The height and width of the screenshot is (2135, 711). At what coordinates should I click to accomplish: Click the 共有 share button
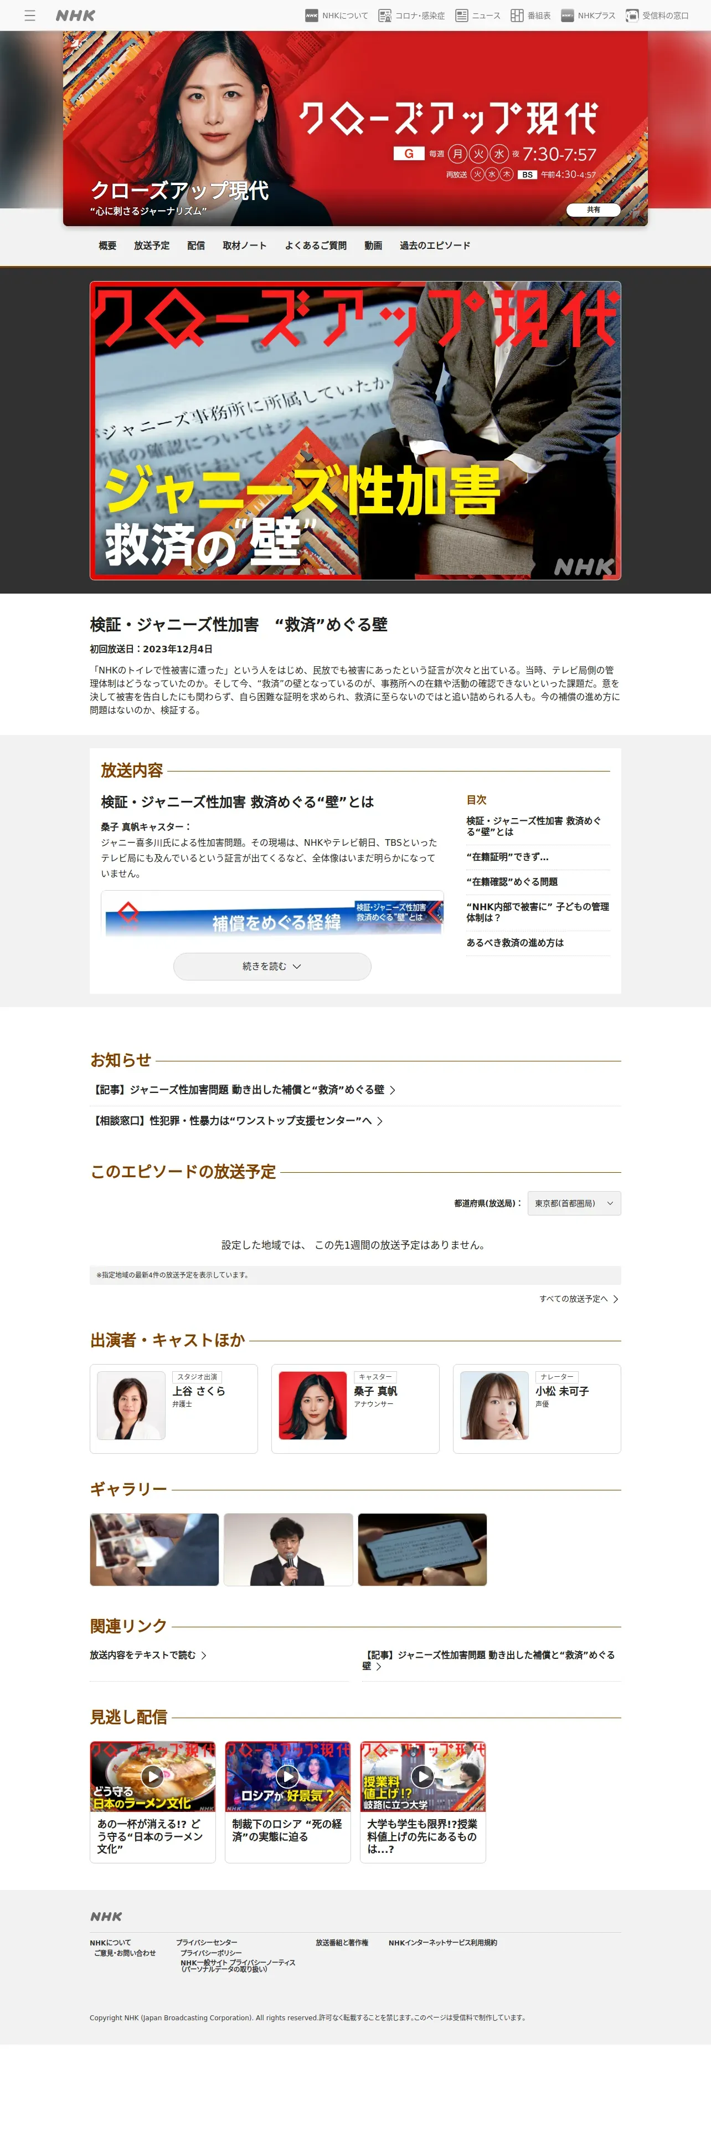594,210
